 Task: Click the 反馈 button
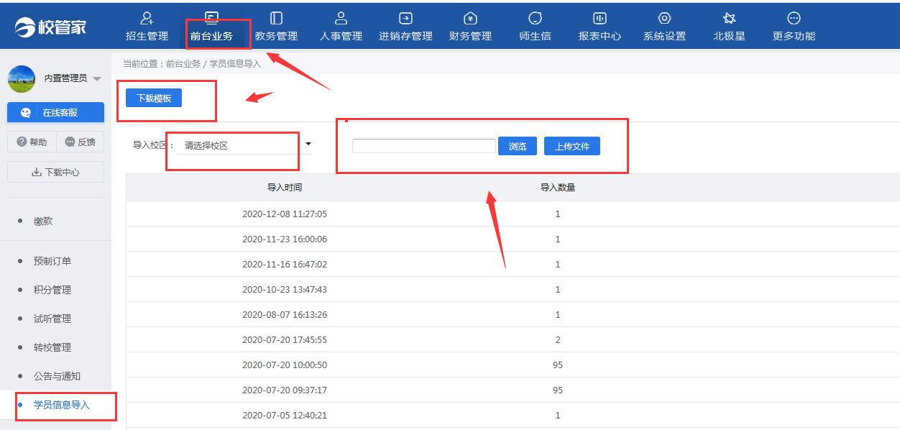coord(80,142)
